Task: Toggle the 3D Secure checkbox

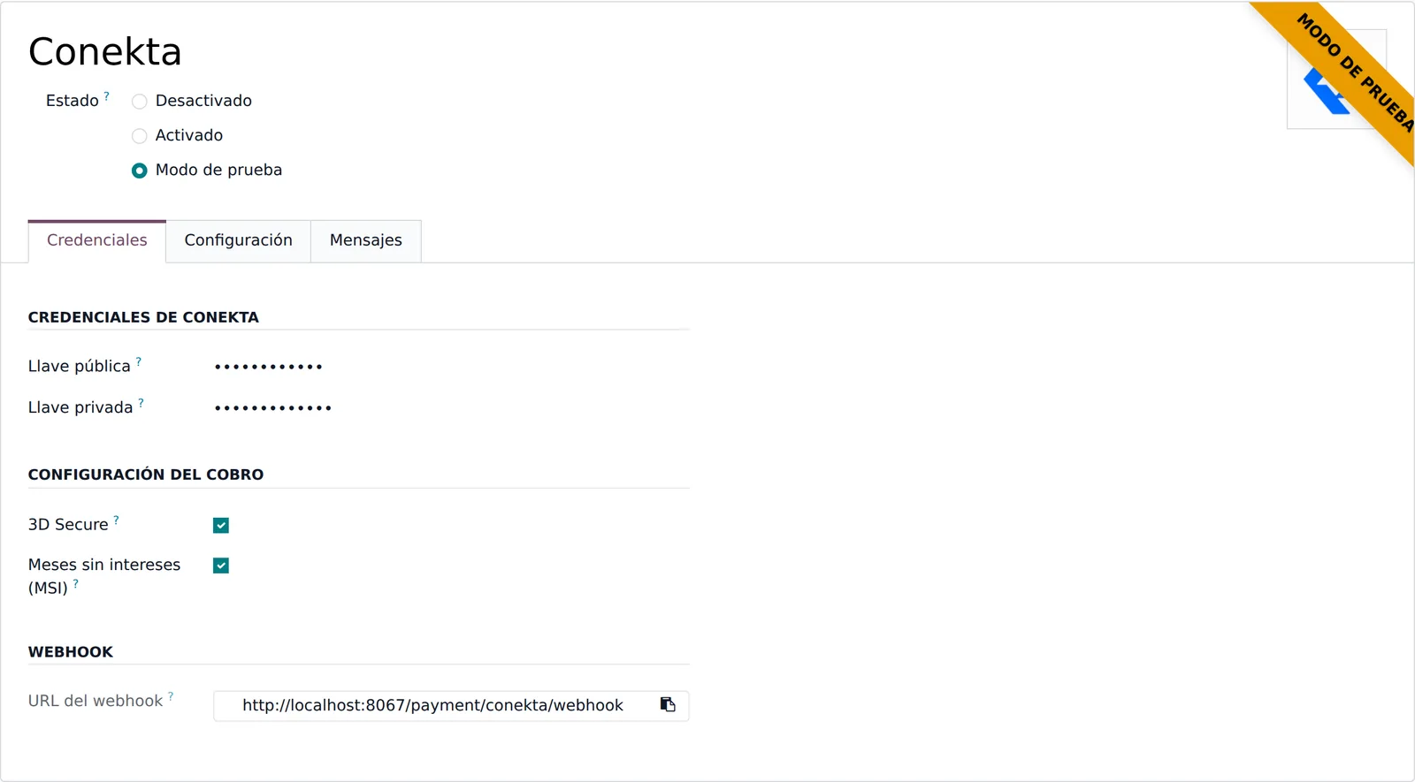Action: point(221,526)
